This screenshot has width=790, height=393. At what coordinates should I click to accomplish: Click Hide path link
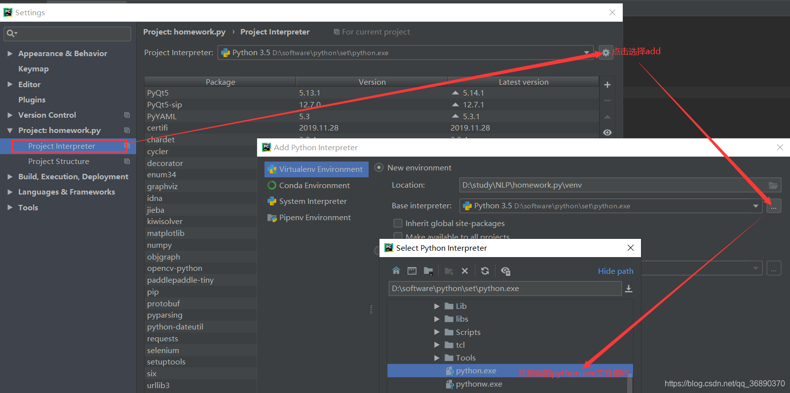click(x=615, y=271)
